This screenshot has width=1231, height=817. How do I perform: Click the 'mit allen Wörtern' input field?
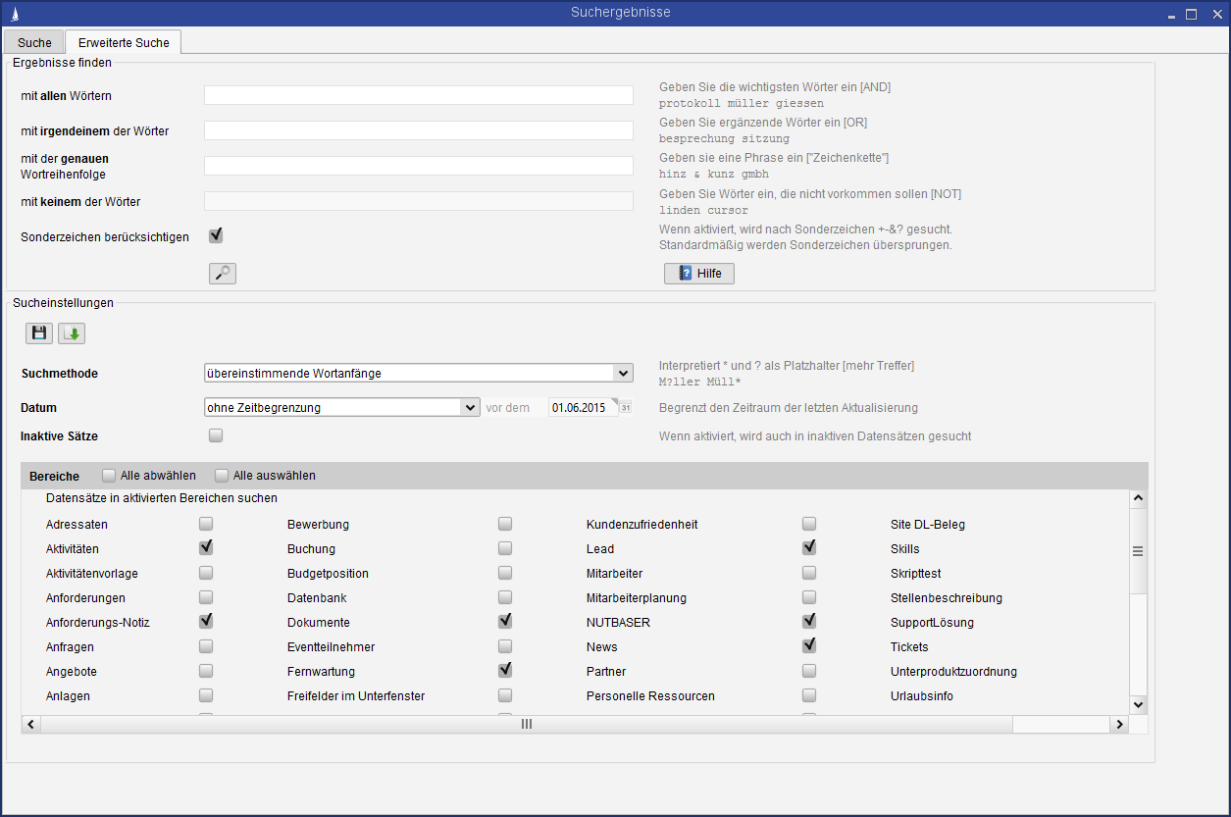[419, 95]
